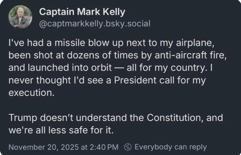The height and width of the screenshot is (155, 241).
Task: Click the word "Trump" in the post
Action: pos(20,118)
